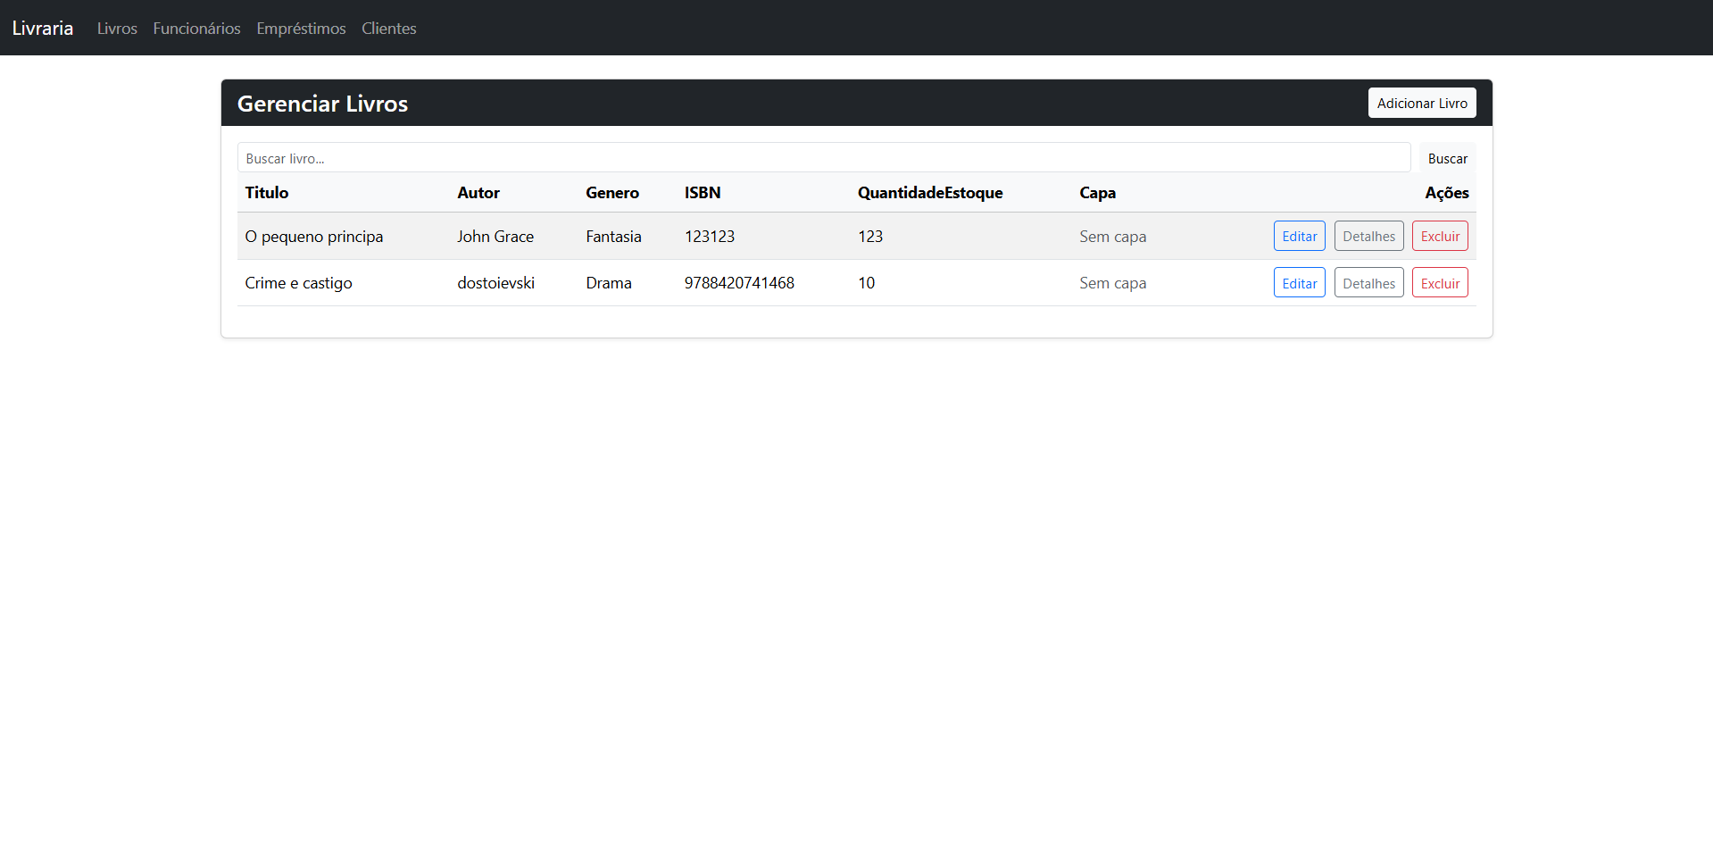Click the Titulo column header

267,193
